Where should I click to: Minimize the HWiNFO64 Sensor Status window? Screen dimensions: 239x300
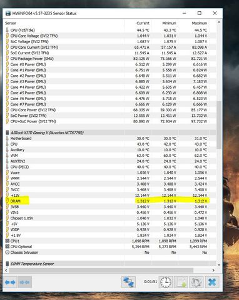[184, 13]
